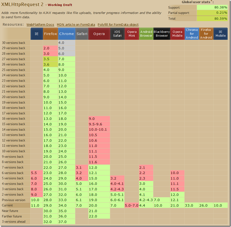Click the Firefox for Android header

click(206, 34)
